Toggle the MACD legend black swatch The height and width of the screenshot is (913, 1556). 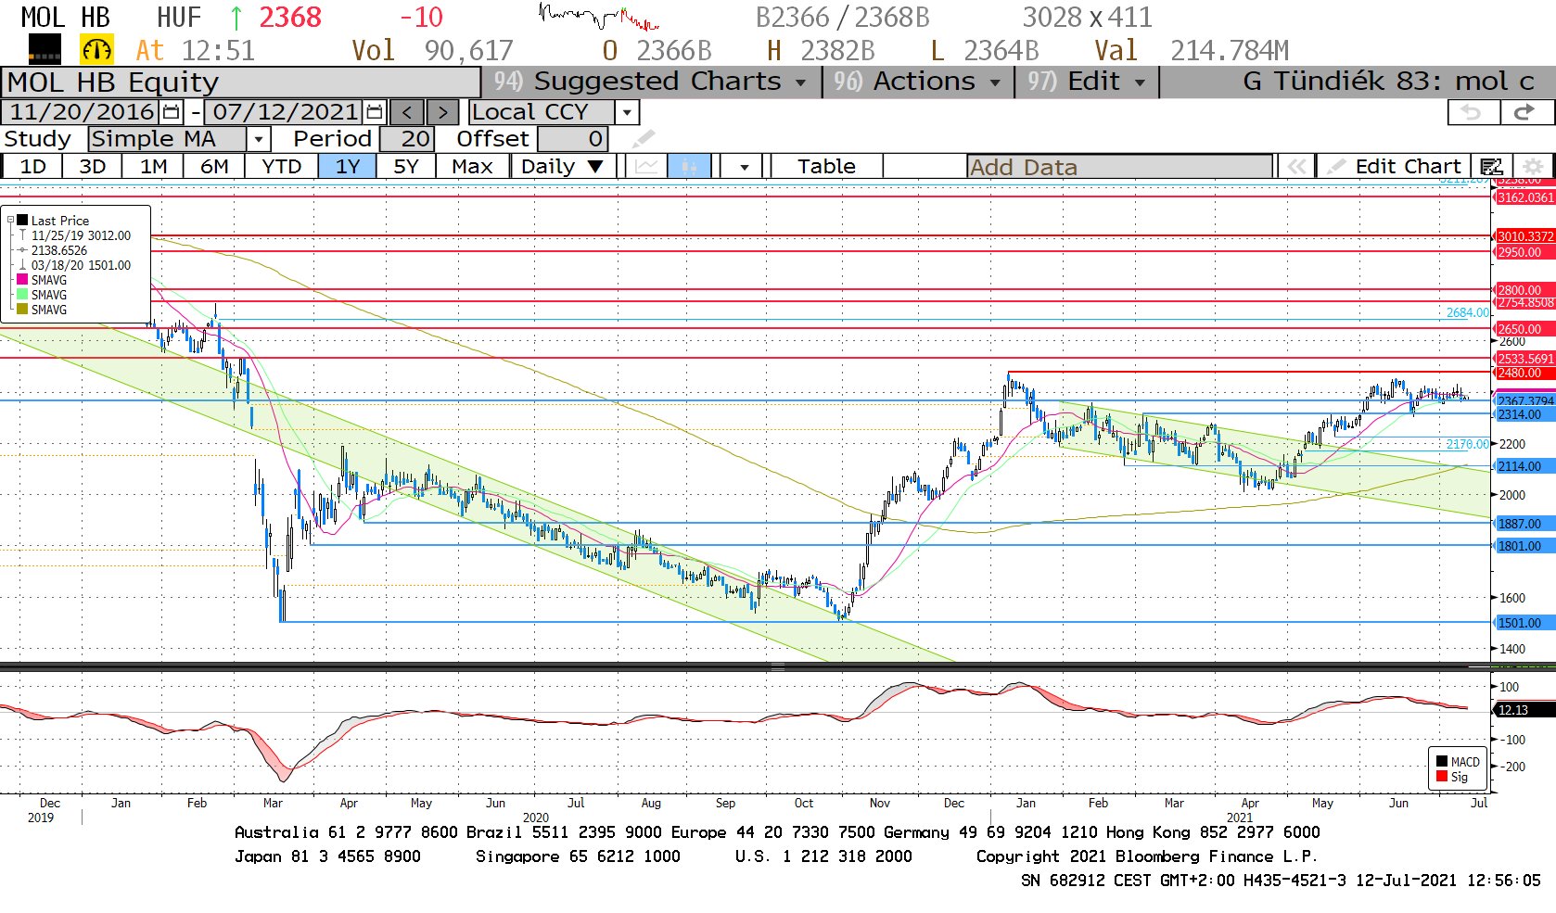coord(1442,761)
